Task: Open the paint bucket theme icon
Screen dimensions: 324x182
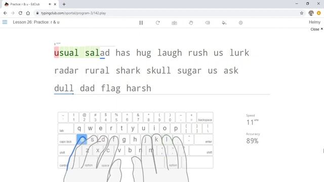Action: 224,23
